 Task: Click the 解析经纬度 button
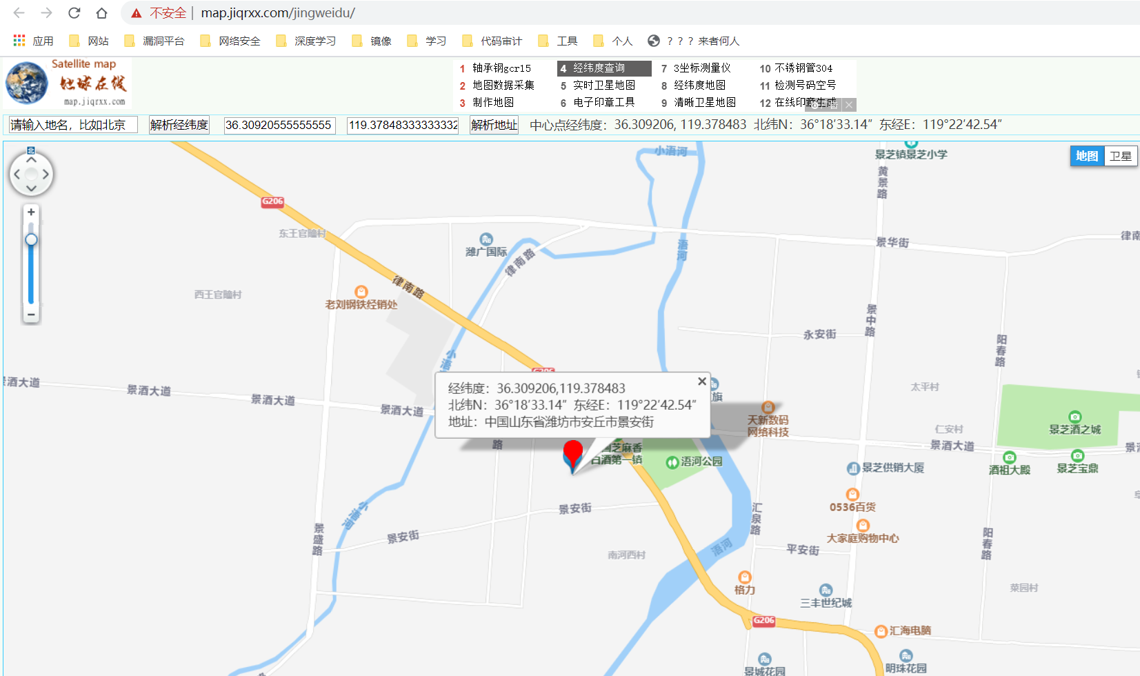(x=179, y=125)
